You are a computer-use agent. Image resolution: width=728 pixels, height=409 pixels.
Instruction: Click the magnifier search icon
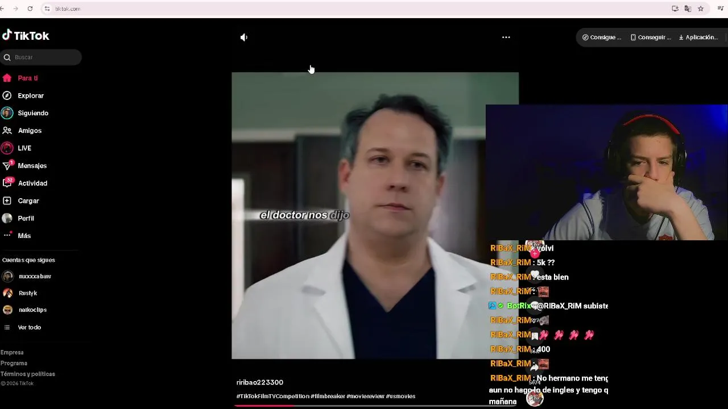[x=7, y=57]
